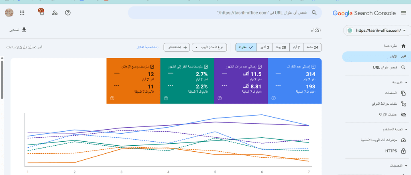The width and height of the screenshot is (411, 175).
Task: Select the 3 أشهر date range
Action: (265, 47)
